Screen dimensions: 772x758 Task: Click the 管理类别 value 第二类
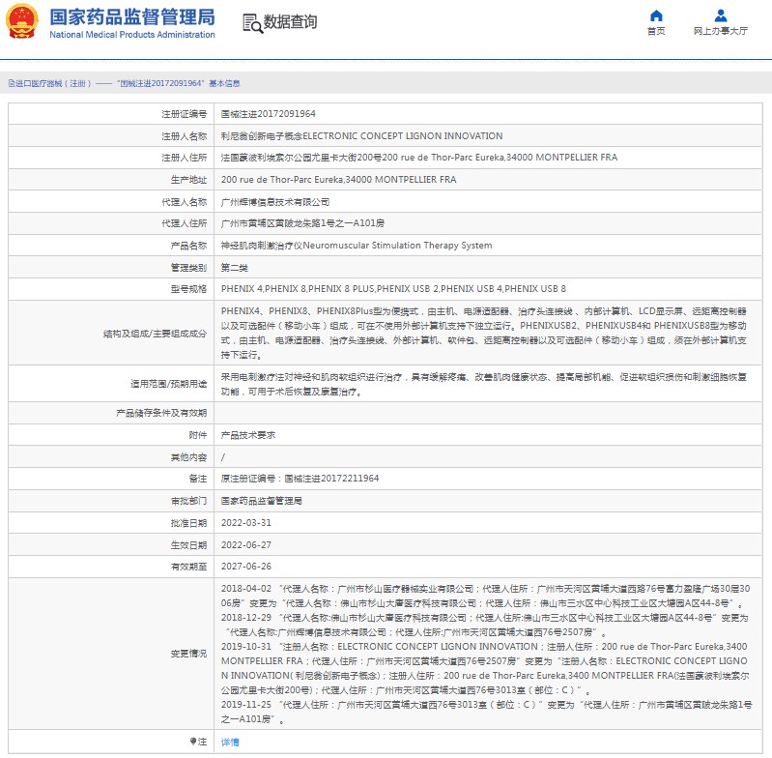235,268
